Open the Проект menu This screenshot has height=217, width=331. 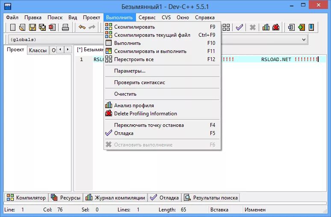[92, 18]
